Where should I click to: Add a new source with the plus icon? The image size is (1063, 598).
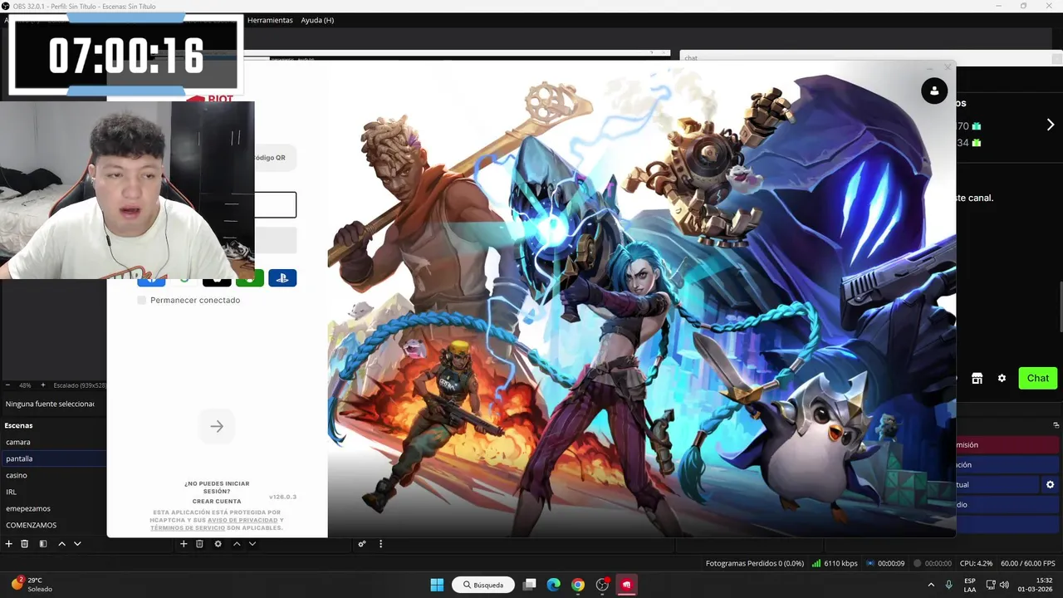184,544
